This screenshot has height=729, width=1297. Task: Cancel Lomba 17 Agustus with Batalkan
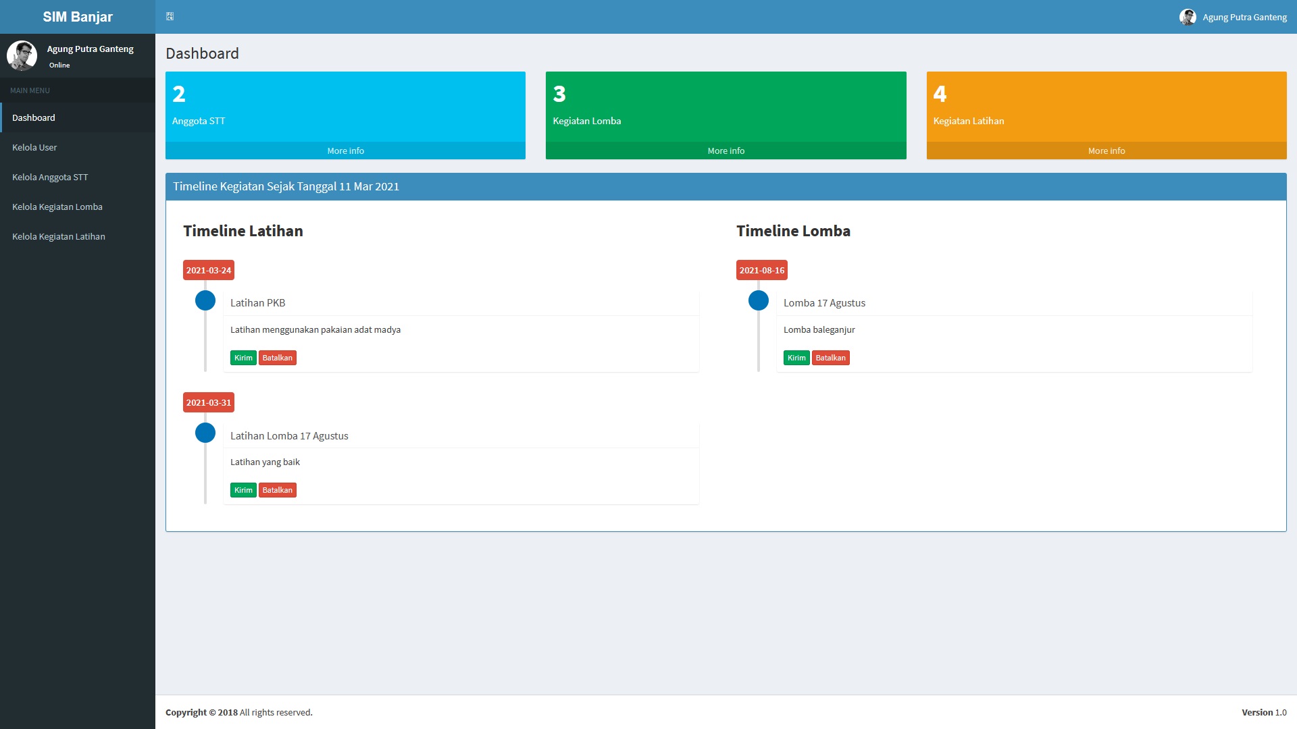(830, 358)
